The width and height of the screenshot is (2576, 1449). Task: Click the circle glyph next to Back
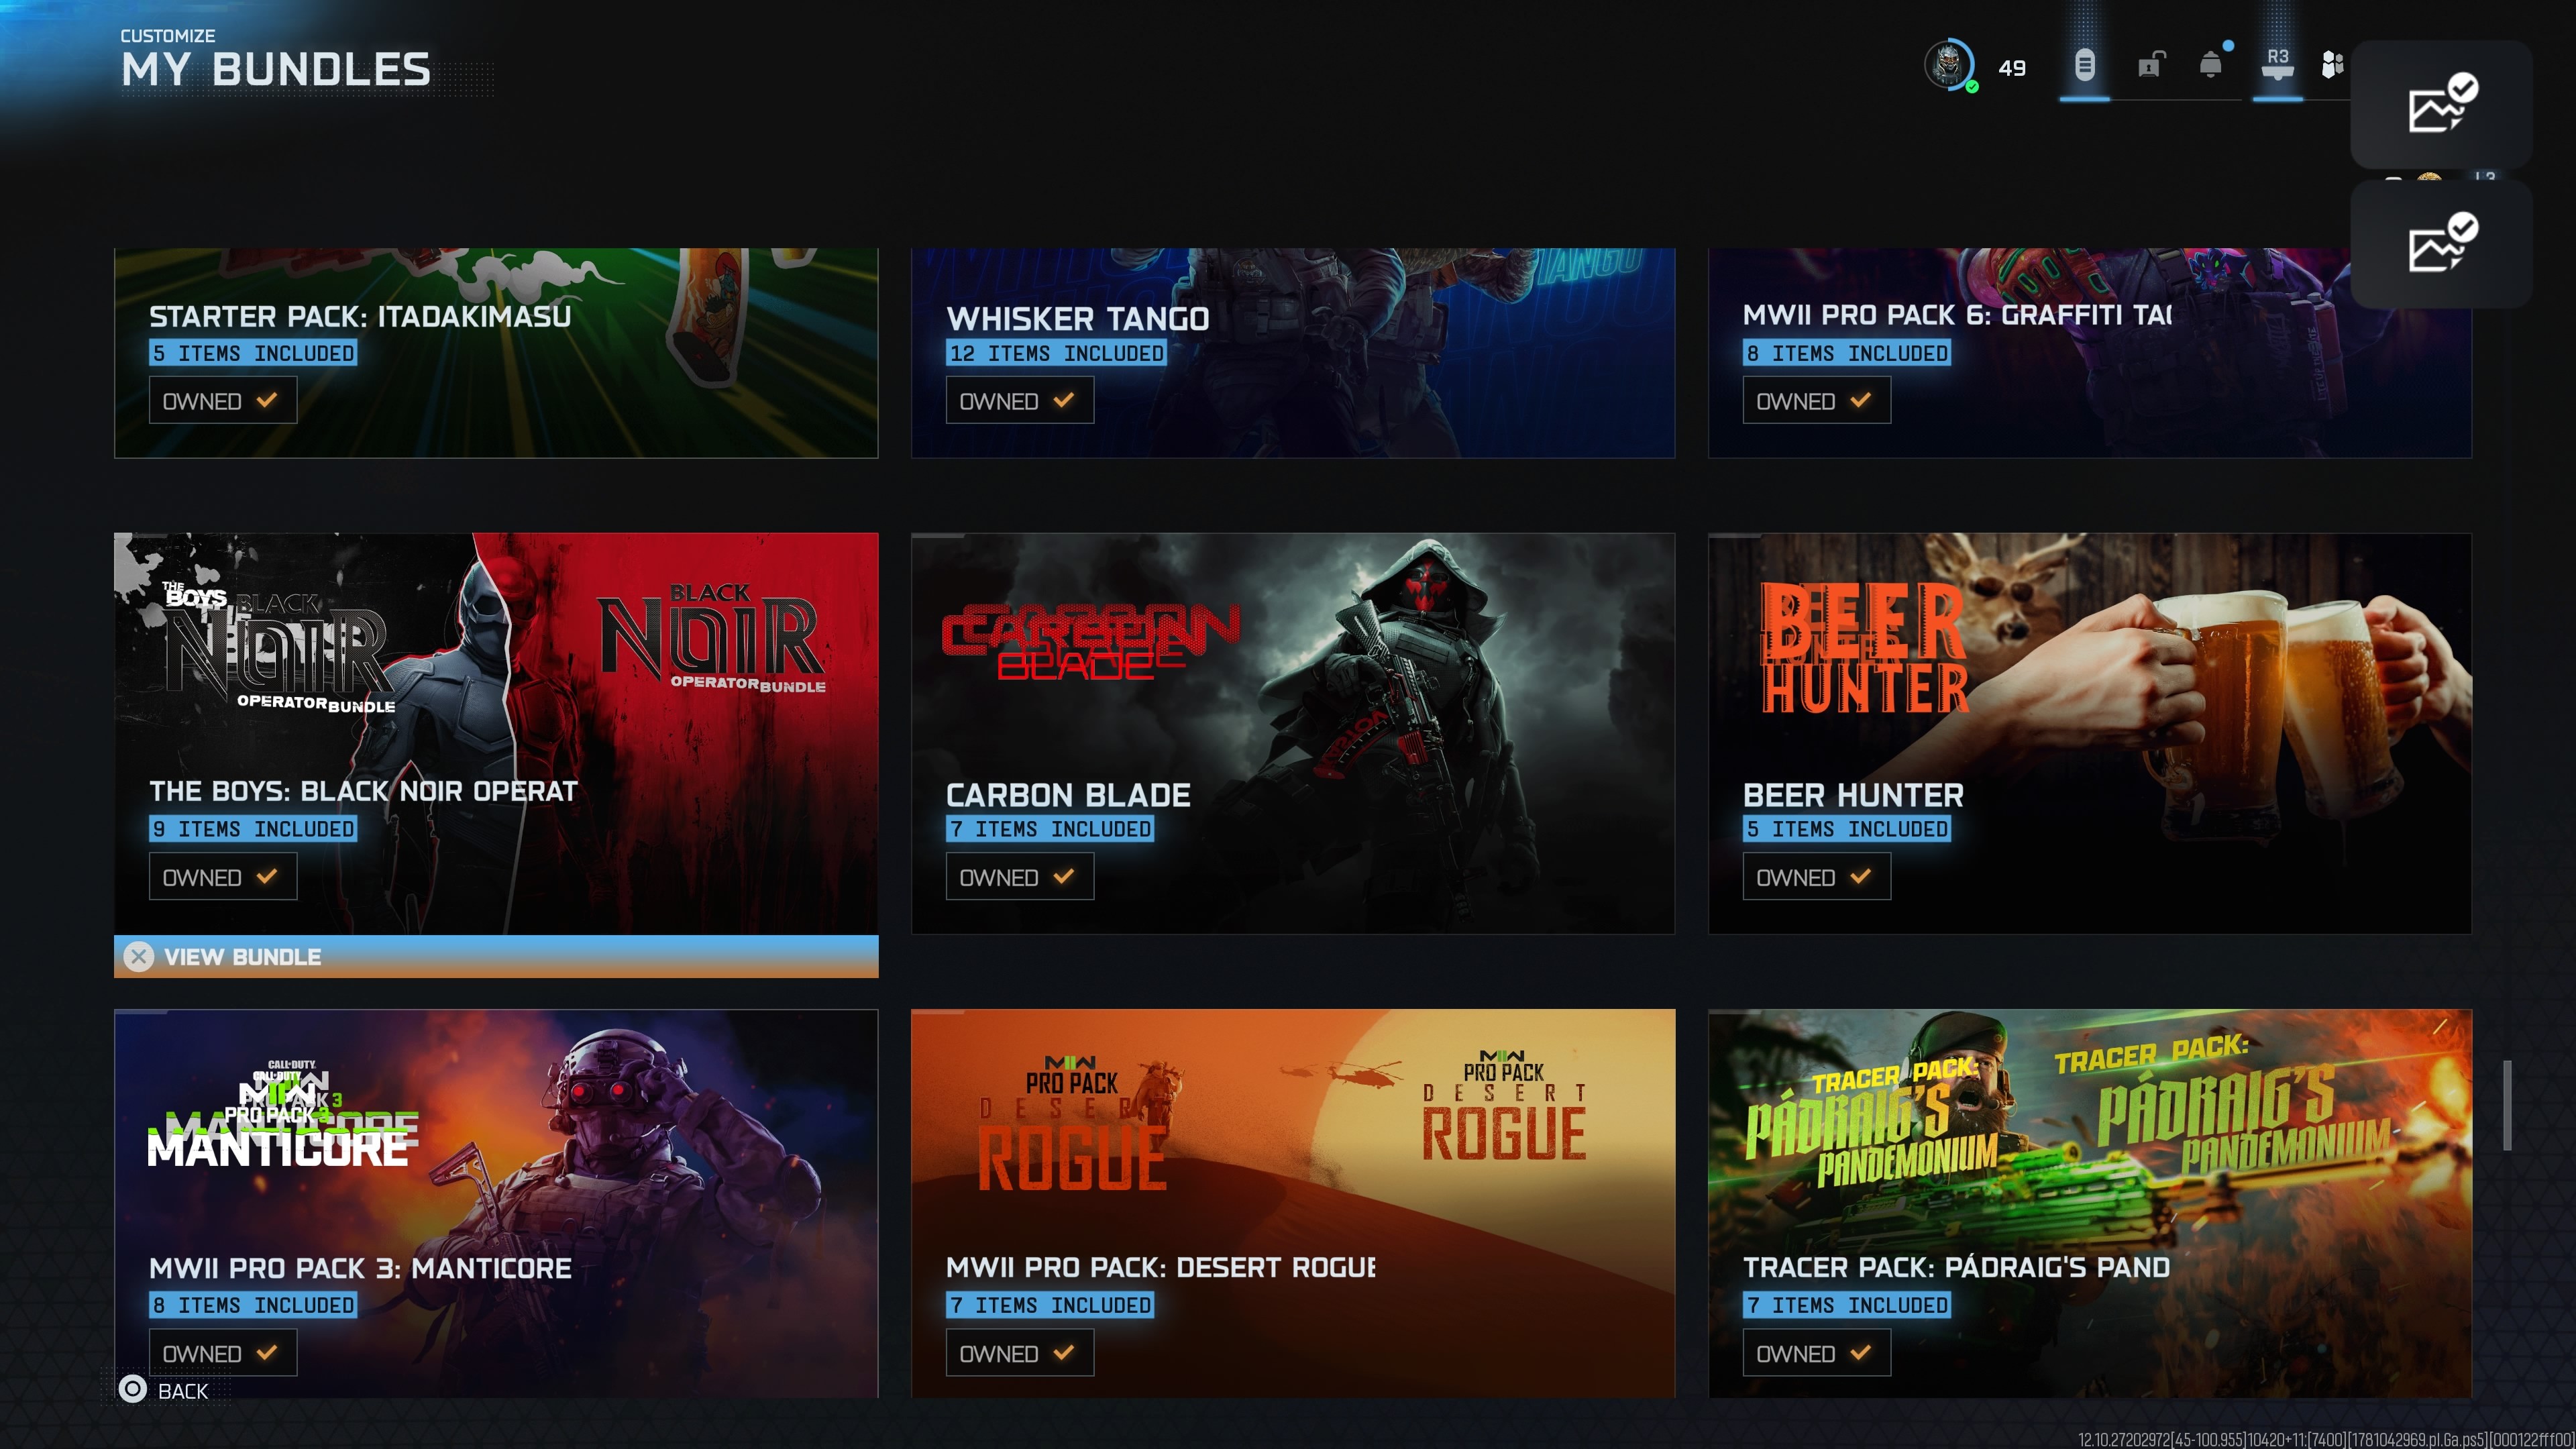point(133,1389)
